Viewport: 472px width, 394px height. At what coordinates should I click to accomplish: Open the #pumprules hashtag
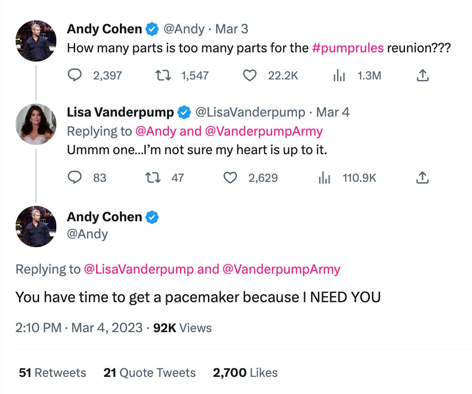click(347, 48)
